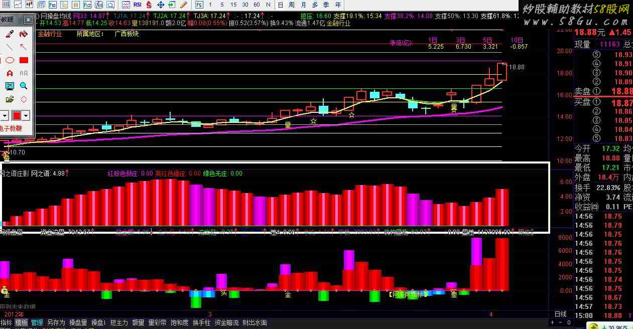The image size is (633, 329).
Task: Switch to 1-minute period
Action: coord(211,5)
